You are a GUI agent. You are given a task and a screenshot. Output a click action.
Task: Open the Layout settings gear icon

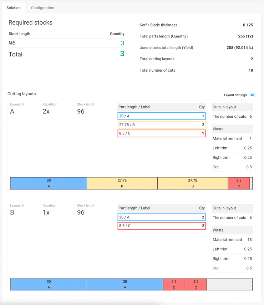252,95
